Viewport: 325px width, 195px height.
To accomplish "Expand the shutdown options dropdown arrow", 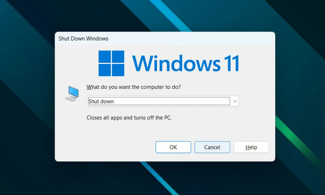I will point(235,101).
